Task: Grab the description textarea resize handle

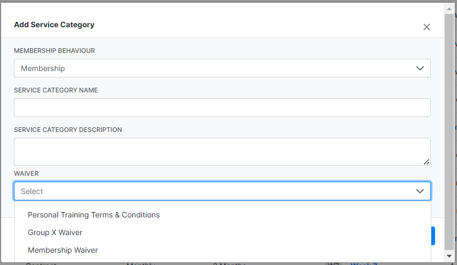Action: tap(426, 161)
